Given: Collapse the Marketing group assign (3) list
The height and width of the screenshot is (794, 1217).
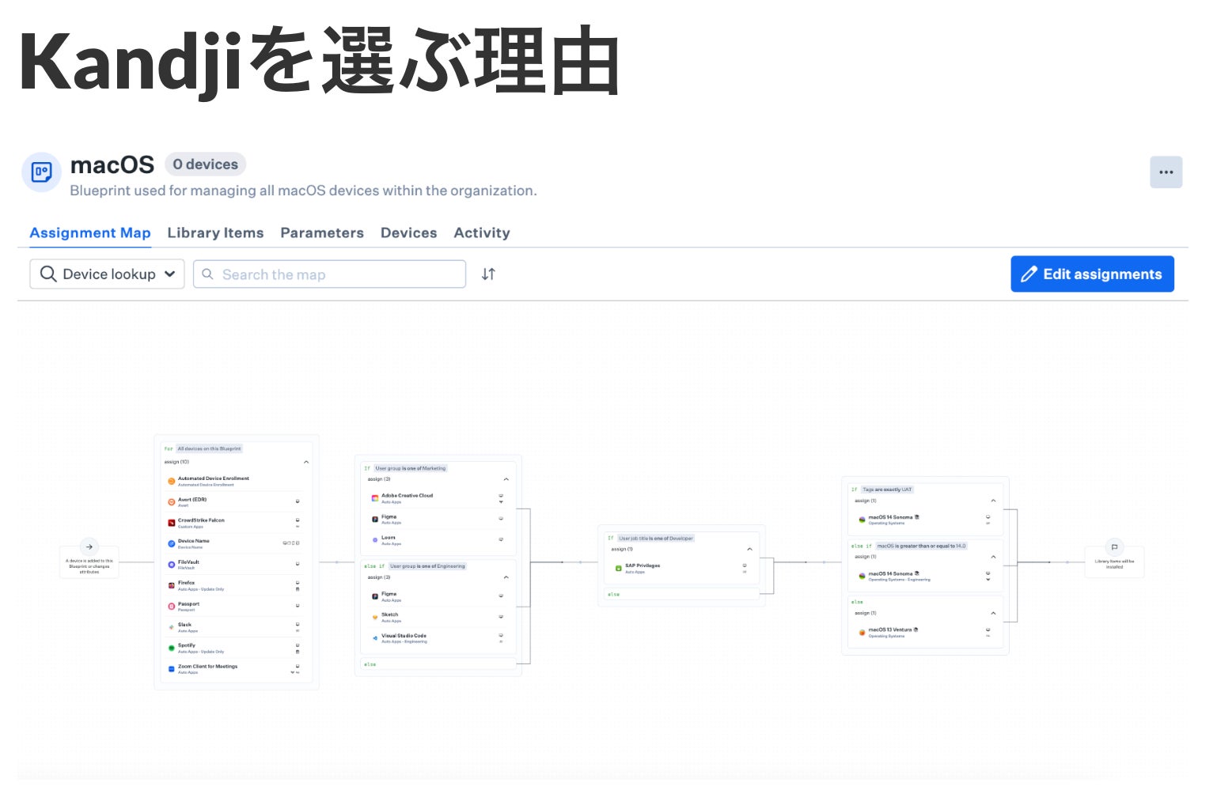Looking at the screenshot, I should [x=506, y=479].
